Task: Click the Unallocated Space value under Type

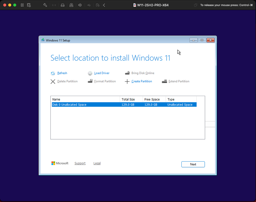Action: click(180, 105)
